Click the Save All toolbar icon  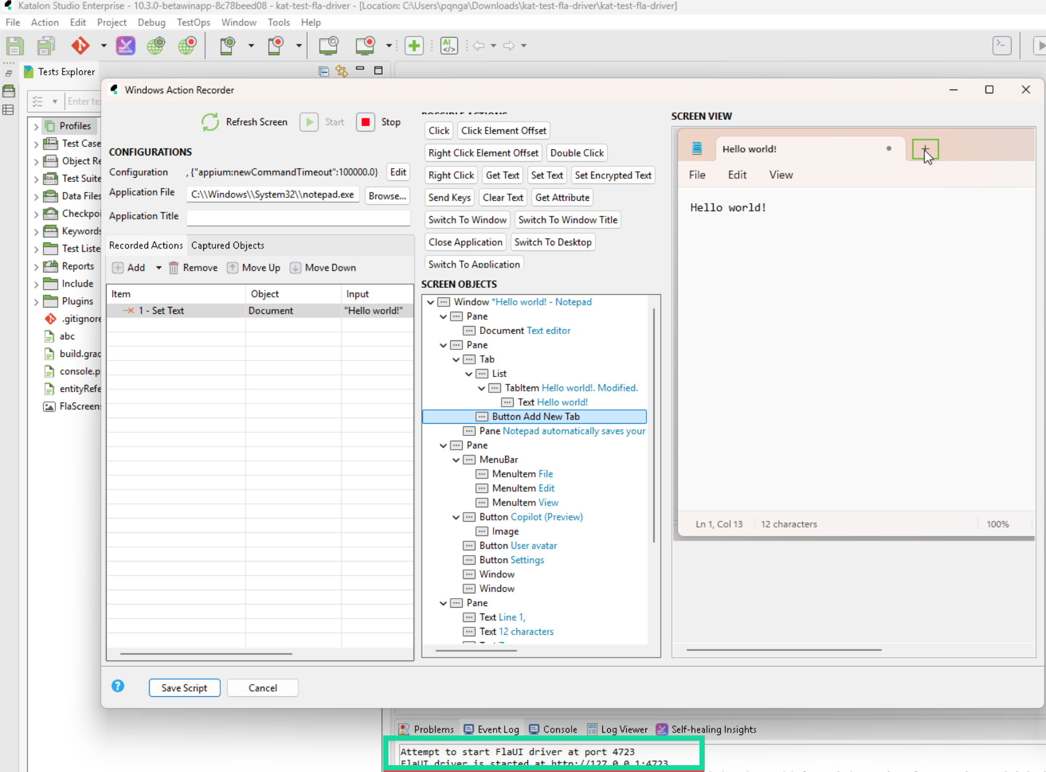coord(46,46)
